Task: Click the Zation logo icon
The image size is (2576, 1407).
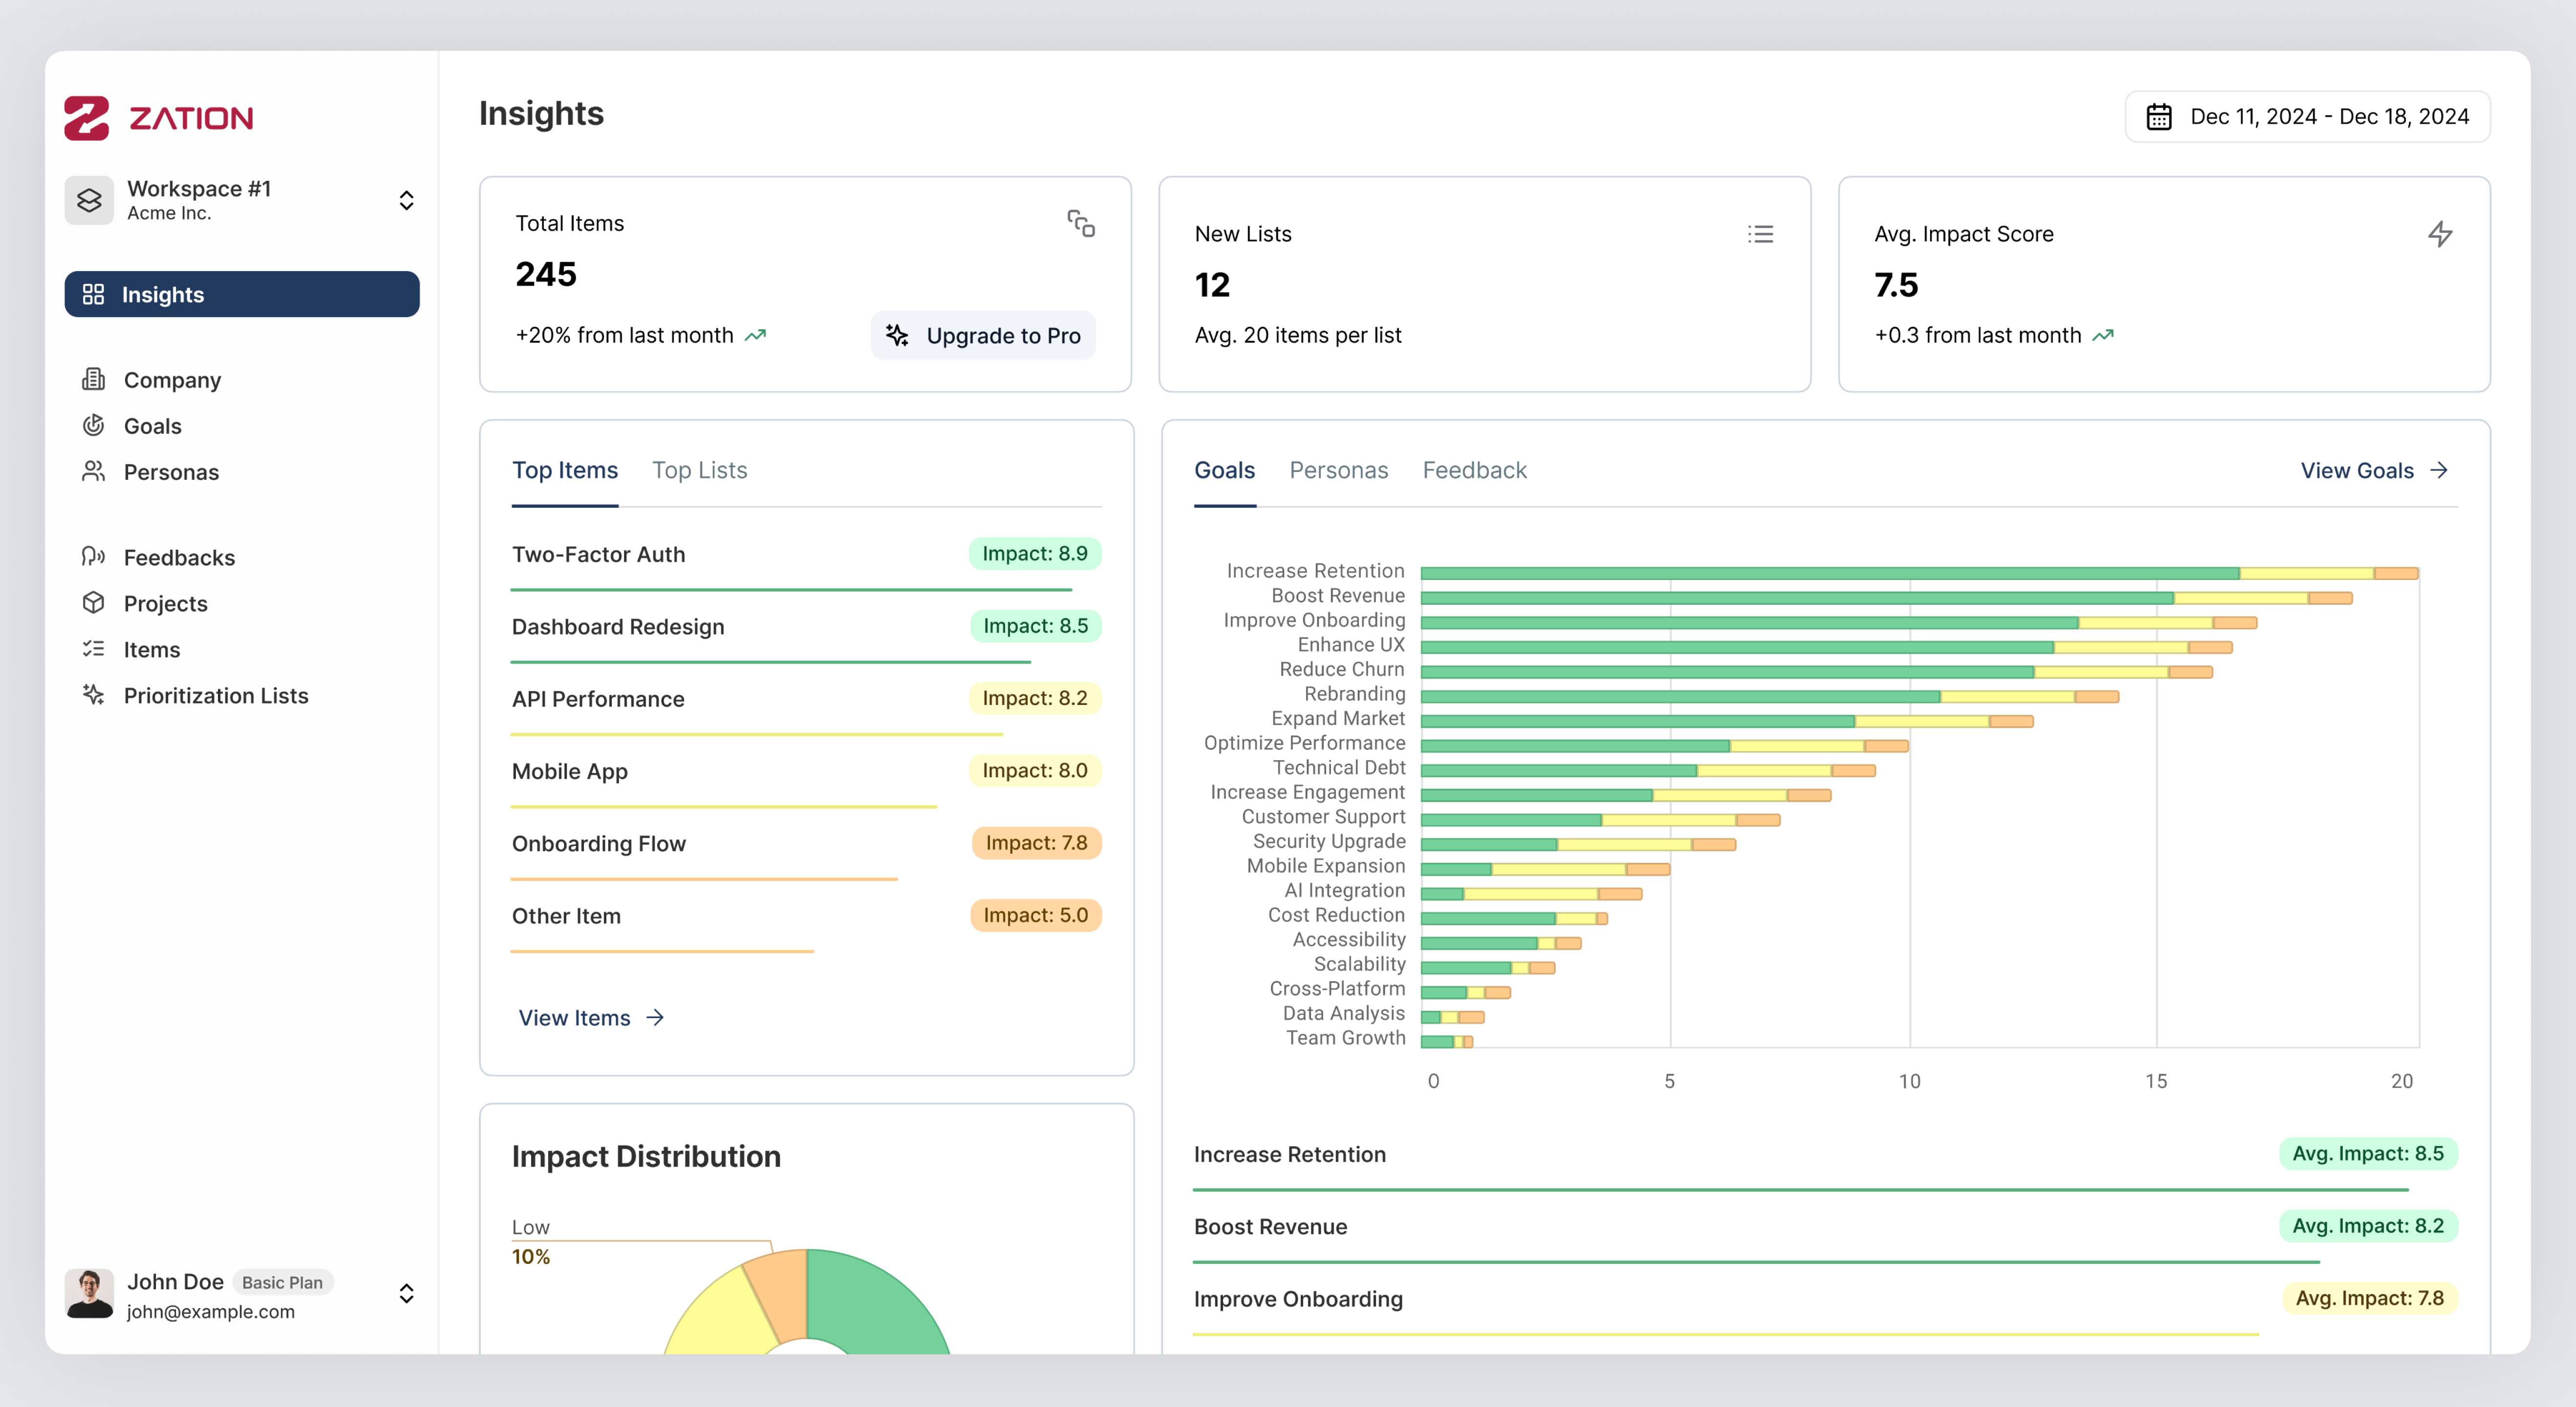Action: pyautogui.click(x=87, y=118)
